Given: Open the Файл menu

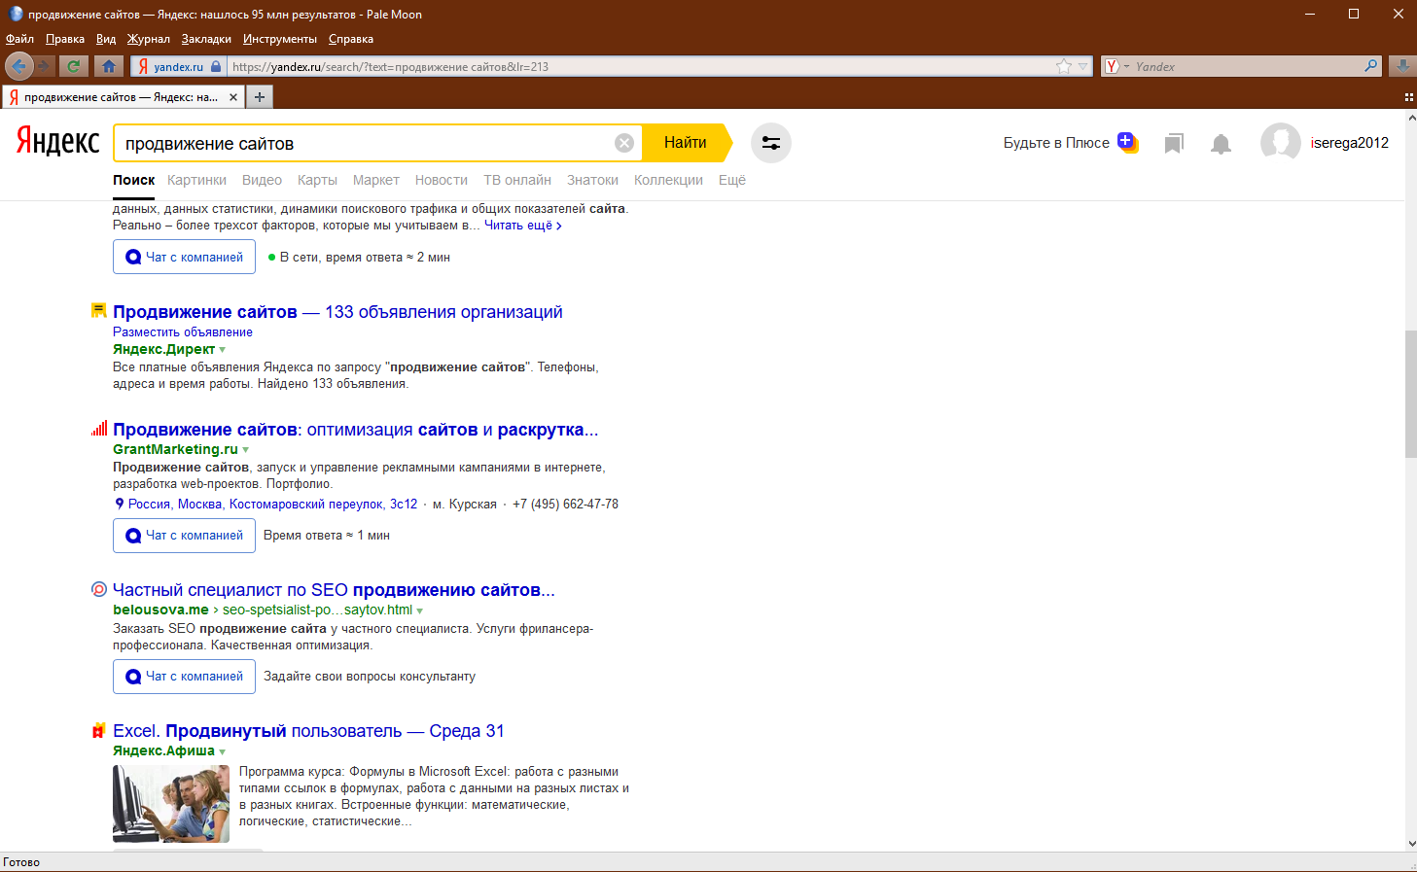Looking at the screenshot, I should tap(19, 39).
